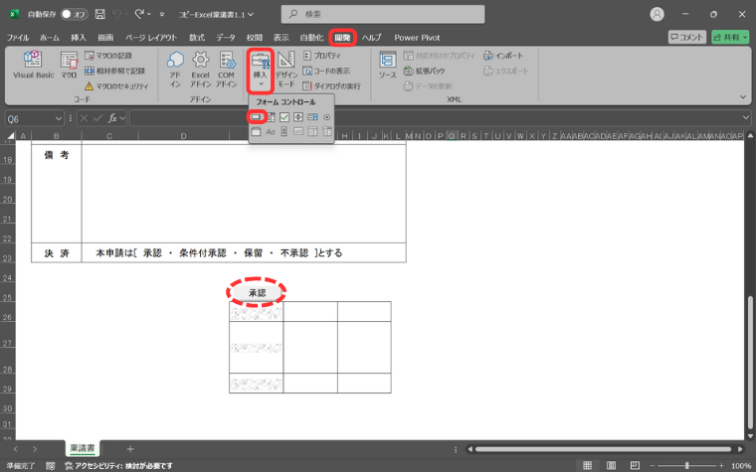Viewport: 756px width, 472px height.
Task: Open the Power Pivot tab
Action: pyautogui.click(x=417, y=37)
